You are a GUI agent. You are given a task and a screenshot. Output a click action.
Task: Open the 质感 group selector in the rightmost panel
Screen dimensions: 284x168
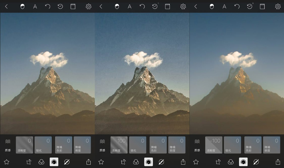(x=197, y=145)
